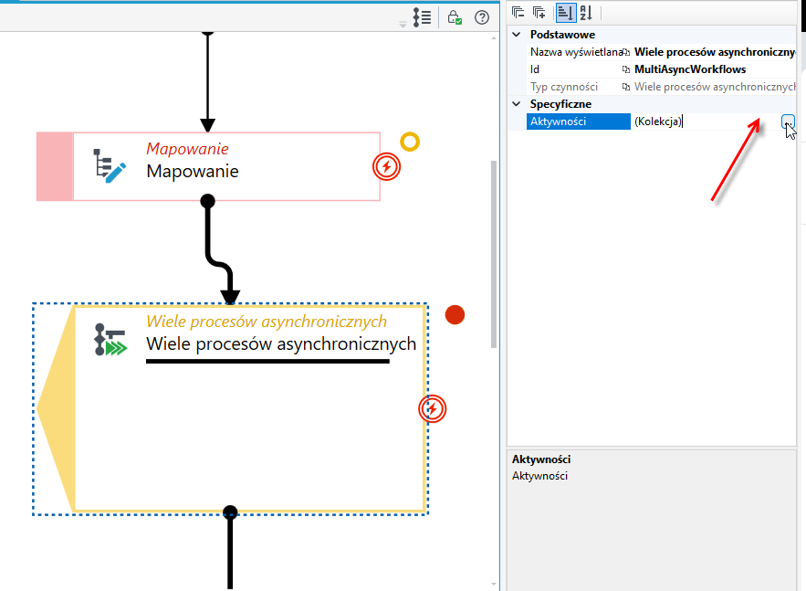Click the red breakpoint dot beside async node
The width and height of the screenshot is (806, 591).
(x=455, y=315)
